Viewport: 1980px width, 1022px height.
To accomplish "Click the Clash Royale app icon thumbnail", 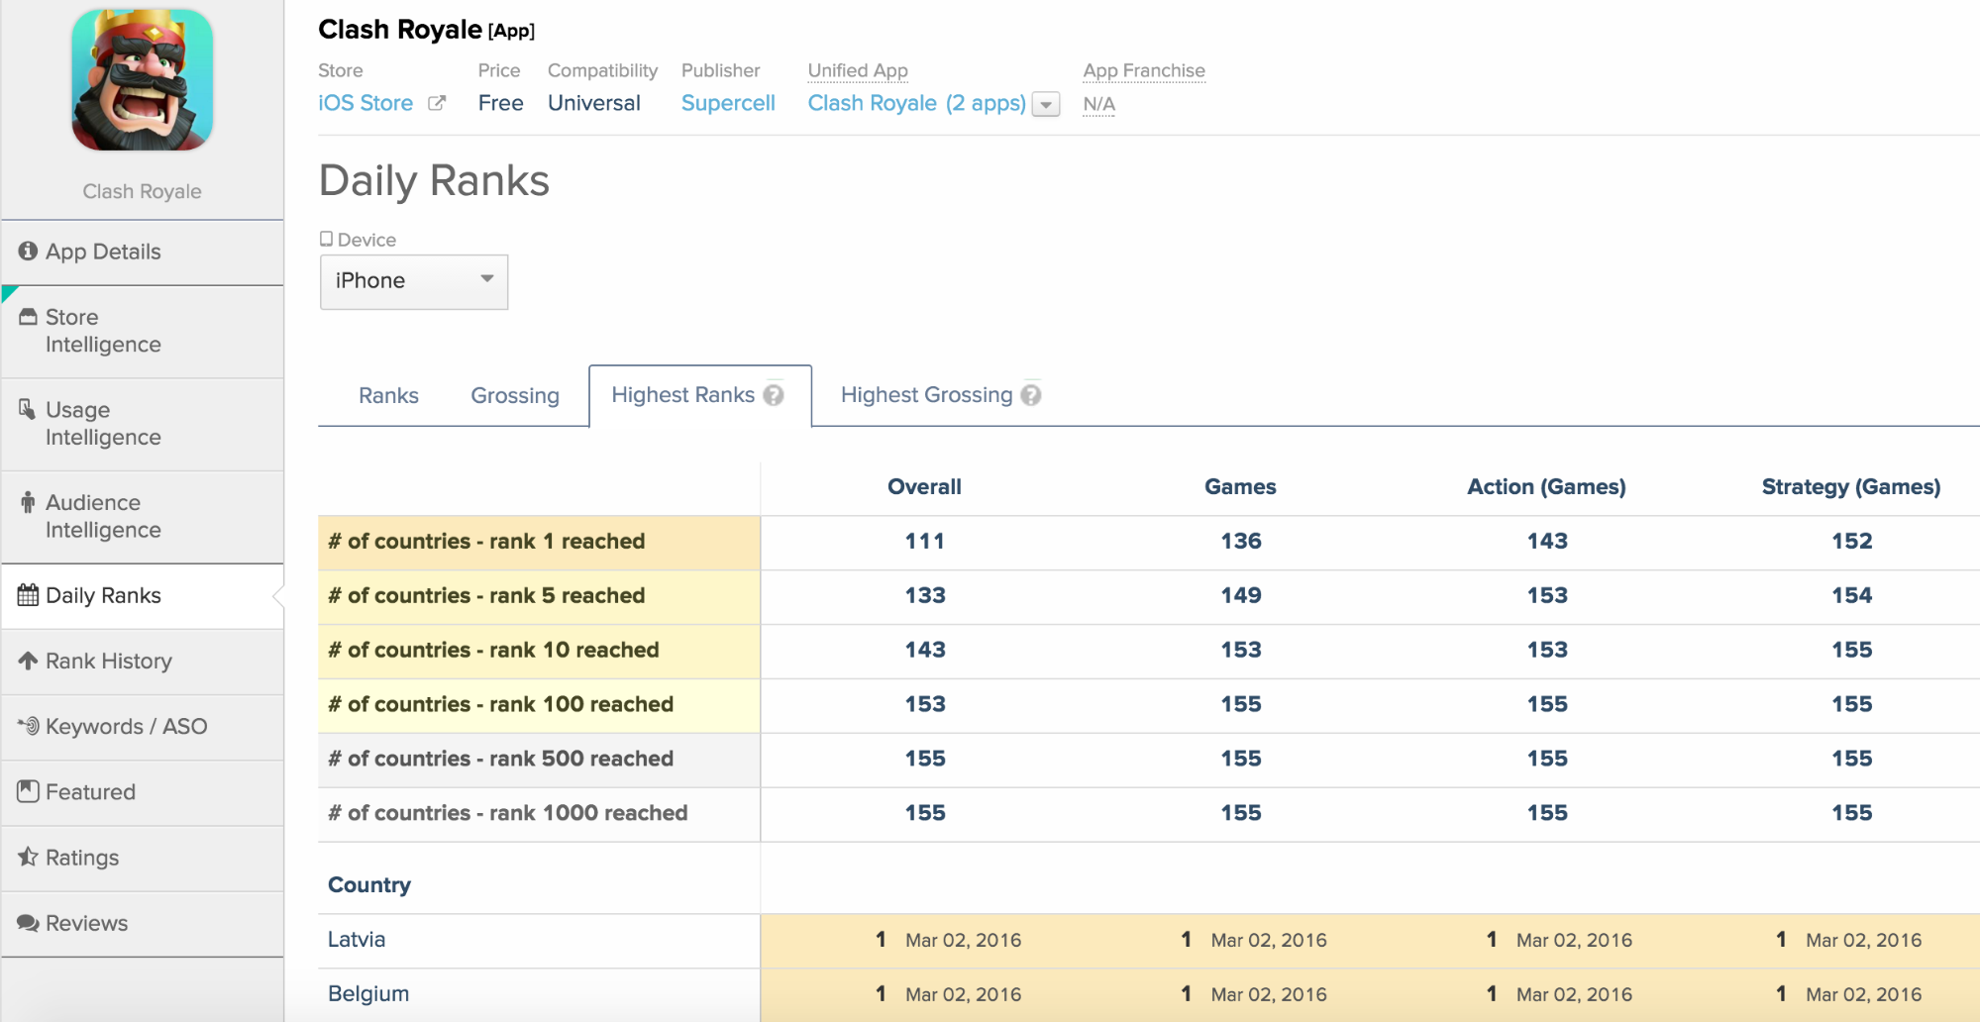I will (x=142, y=80).
